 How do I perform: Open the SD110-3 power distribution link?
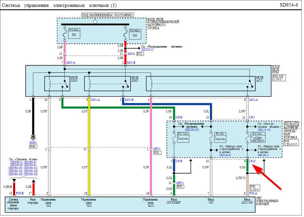pos(147,50)
